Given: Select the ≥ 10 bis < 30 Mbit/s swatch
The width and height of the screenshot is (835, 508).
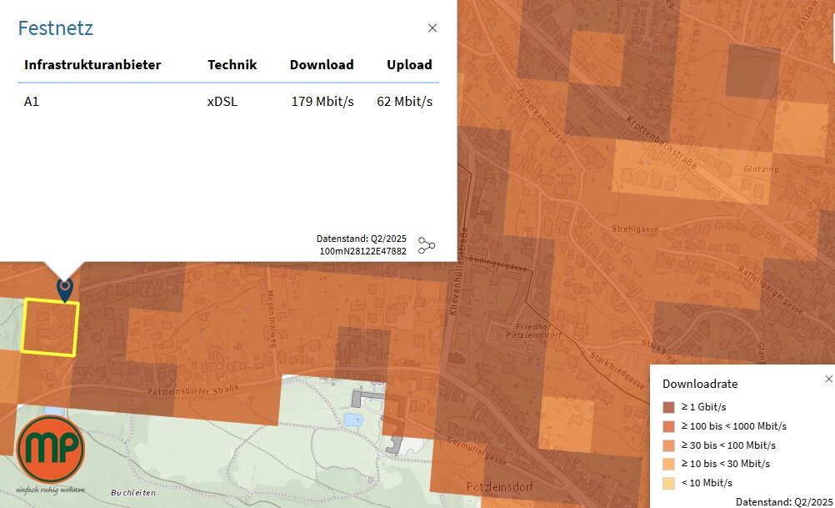Looking at the screenshot, I should [668, 464].
